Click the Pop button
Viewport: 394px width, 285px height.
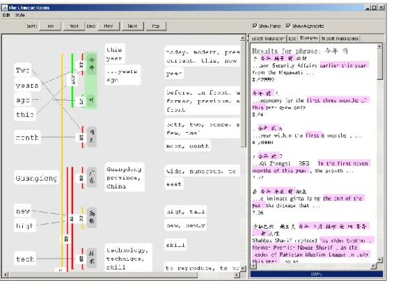(155, 26)
